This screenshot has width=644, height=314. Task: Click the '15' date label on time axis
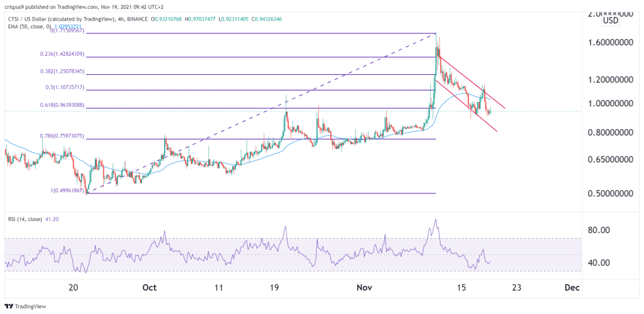462,288
